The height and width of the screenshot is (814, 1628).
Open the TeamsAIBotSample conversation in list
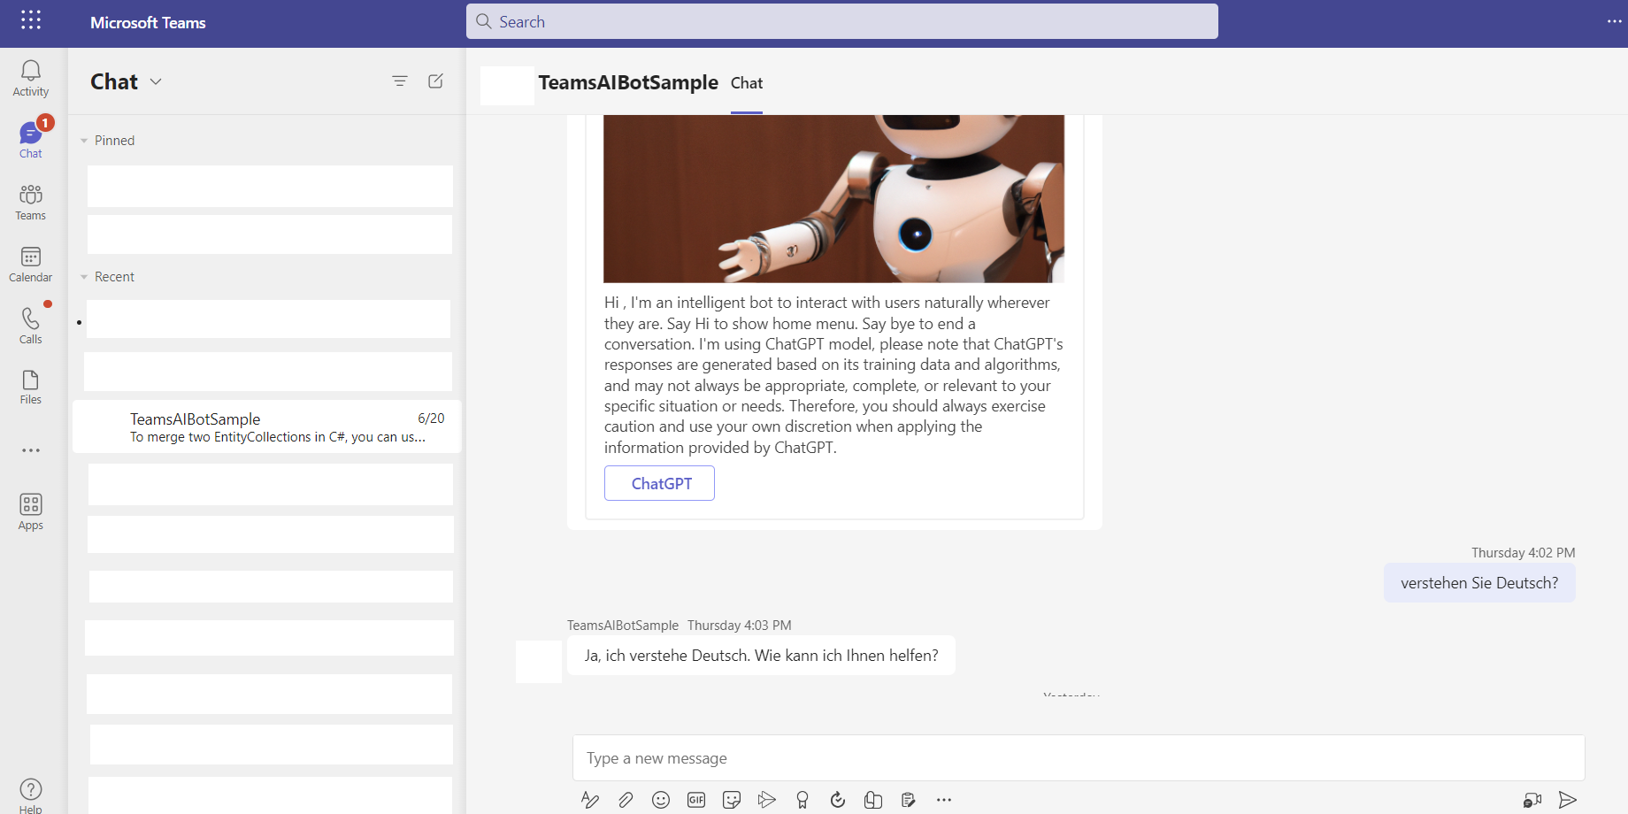tap(267, 426)
